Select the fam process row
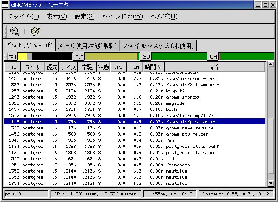This screenshot has height=202, width=278. tap(135, 140)
